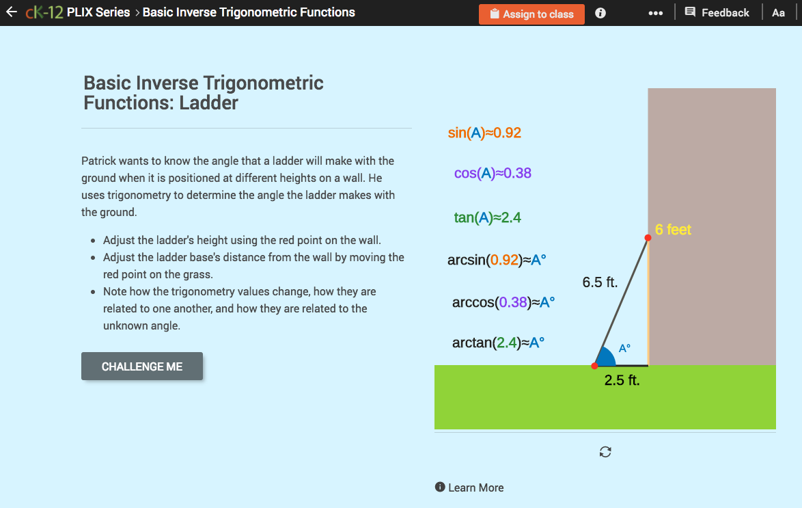Click the red point on the grass
Image resolution: width=802 pixels, height=508 pixels.
595,365
